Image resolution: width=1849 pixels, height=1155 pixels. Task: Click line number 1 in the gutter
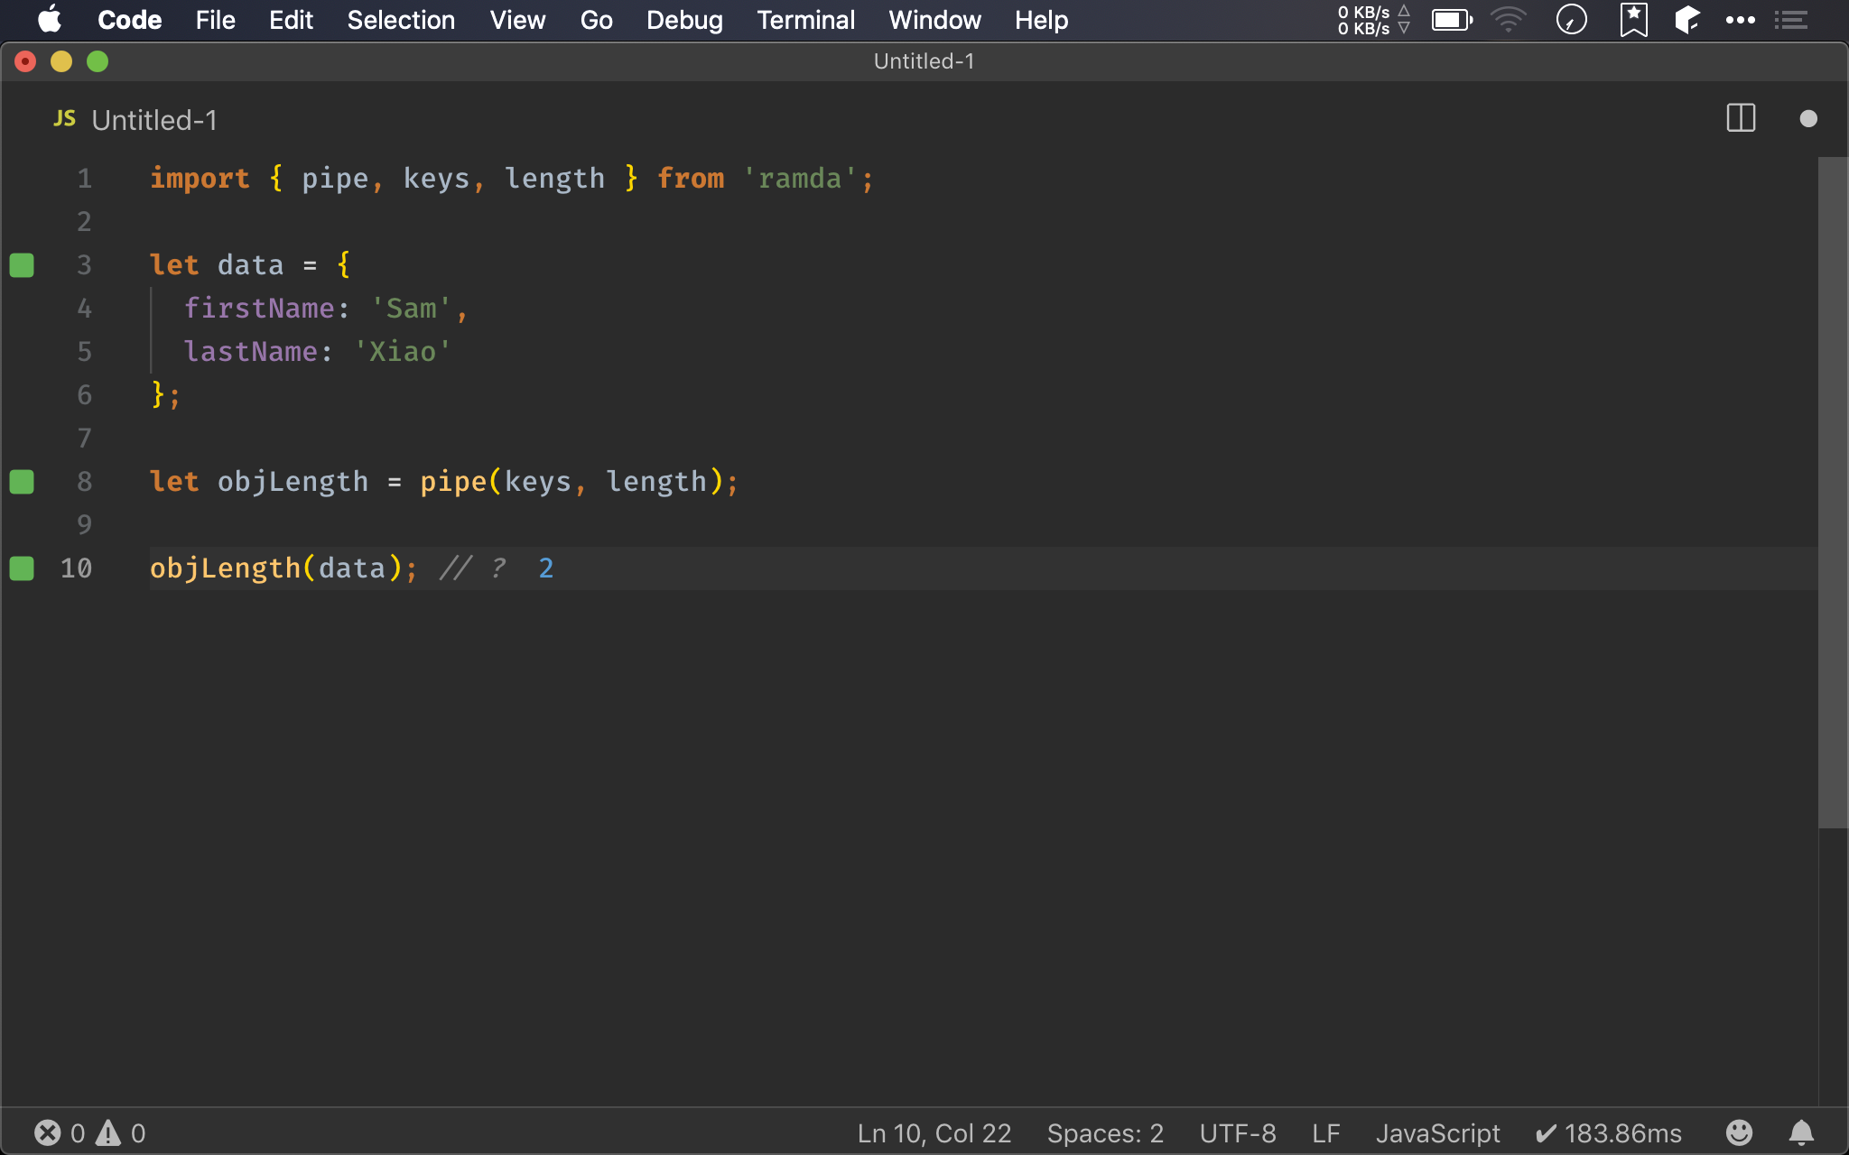84,178
